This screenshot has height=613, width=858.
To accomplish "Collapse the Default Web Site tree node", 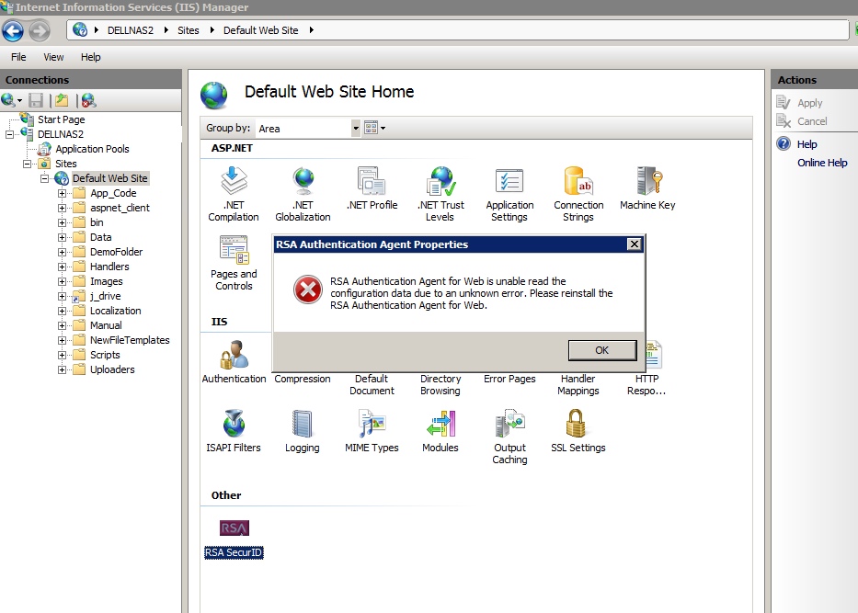I will [45, 178].
